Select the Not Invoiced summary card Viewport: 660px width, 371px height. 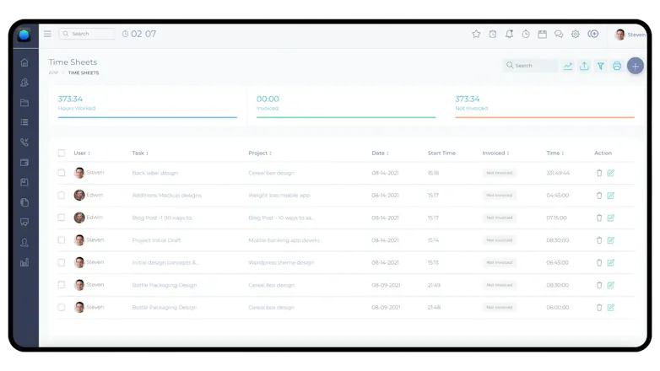(x=544, y=106)
